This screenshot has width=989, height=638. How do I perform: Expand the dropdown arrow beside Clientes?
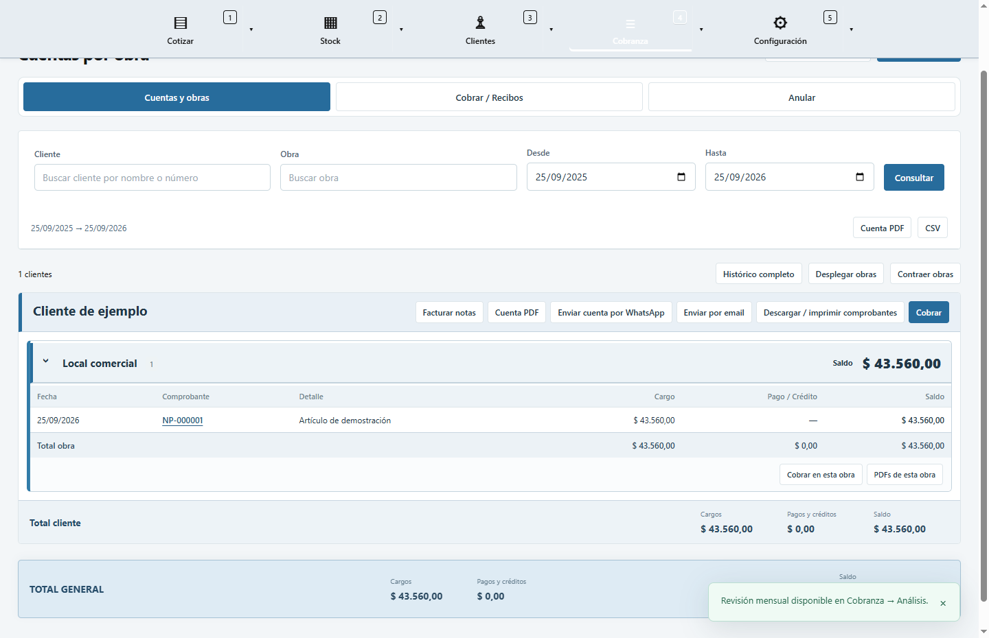coord(552,29)
